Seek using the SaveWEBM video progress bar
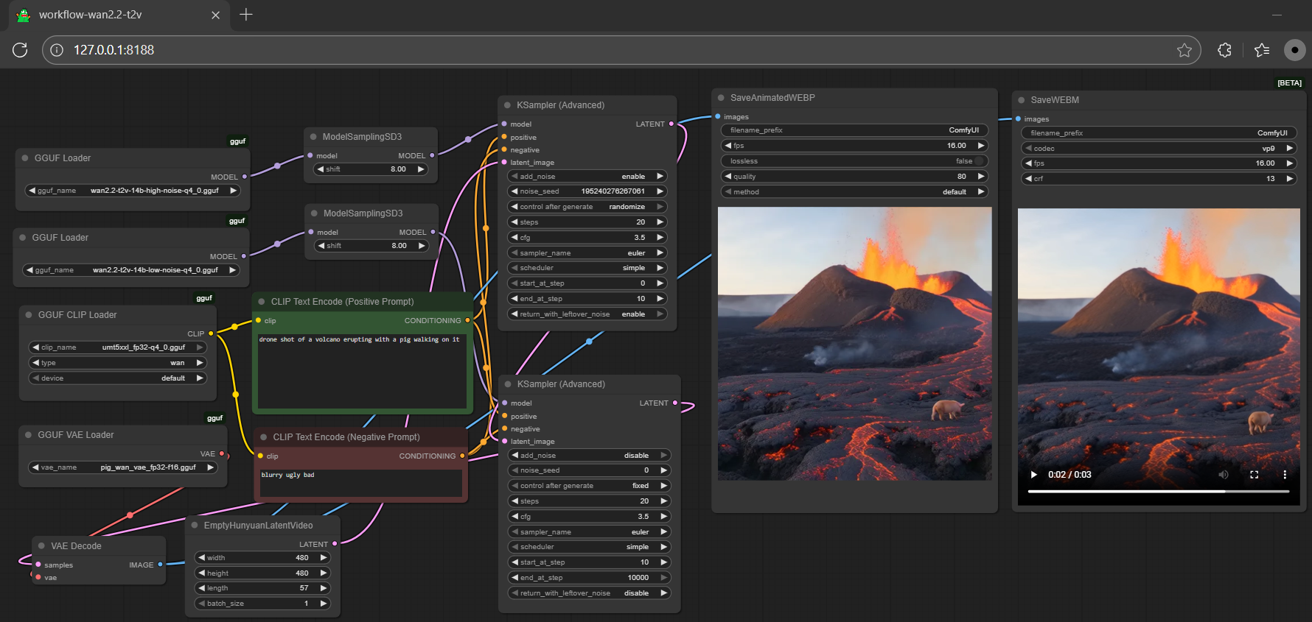This screenshot has width=1312, height=622. point(1158,491)
